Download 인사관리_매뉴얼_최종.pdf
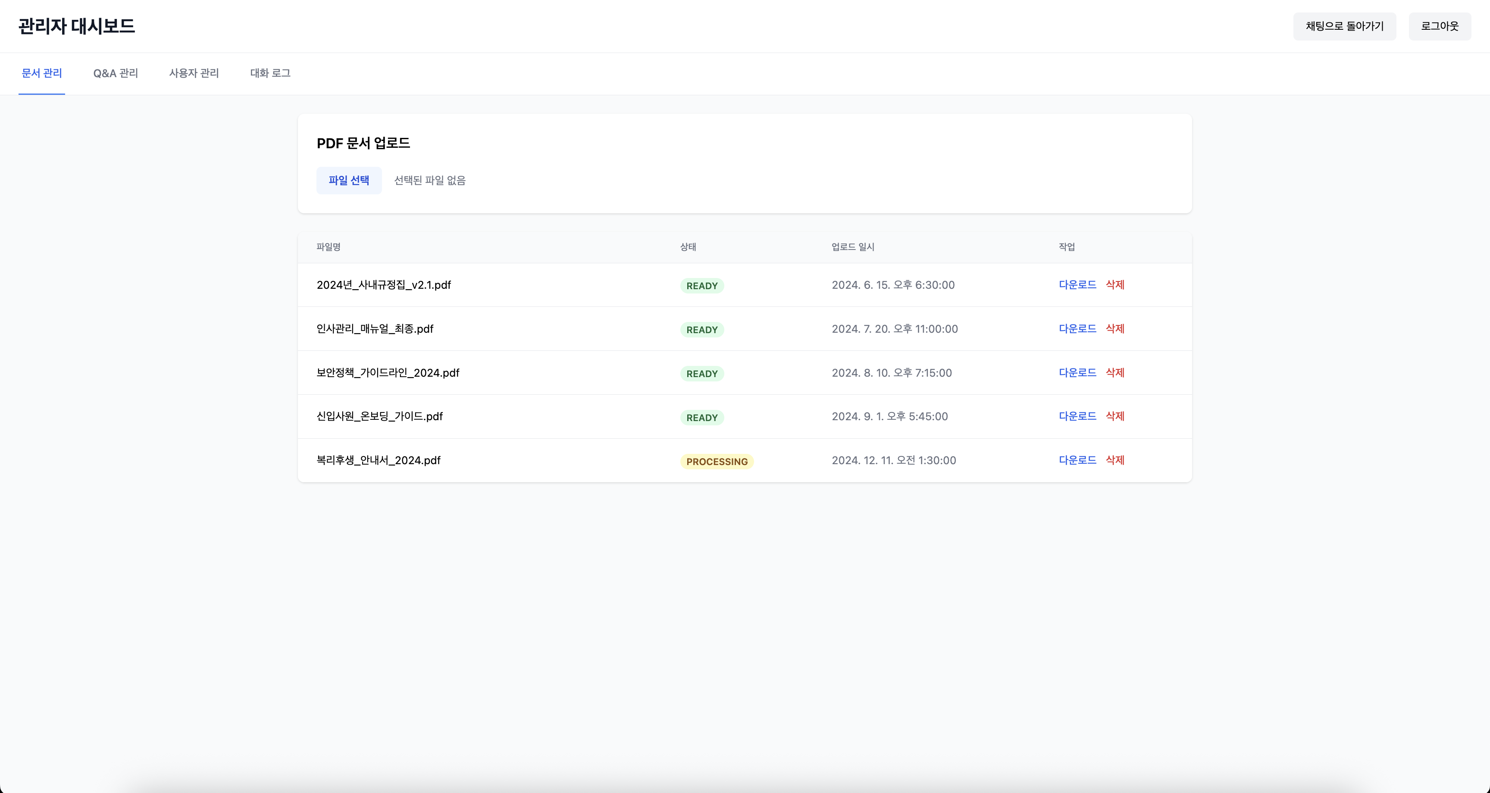The width and height of the screenshot is (1490, 793). (1077, 328)
